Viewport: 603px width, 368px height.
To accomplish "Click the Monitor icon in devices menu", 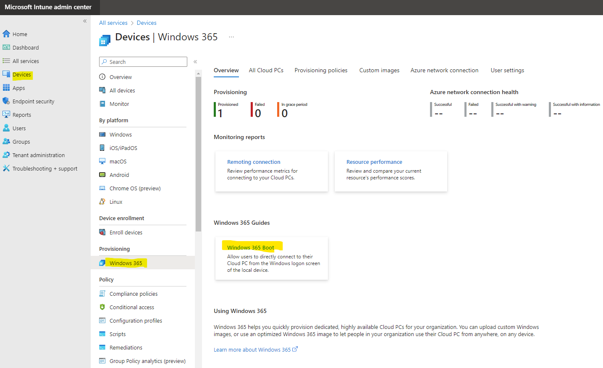I will 102,104.
